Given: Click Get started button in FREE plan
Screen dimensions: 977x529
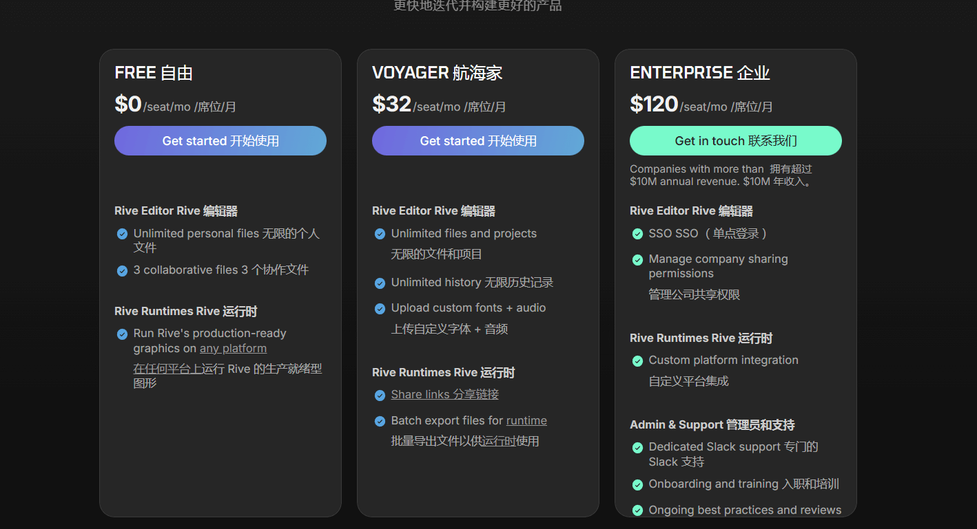Looking at the screenshot, I should point(220,140).
